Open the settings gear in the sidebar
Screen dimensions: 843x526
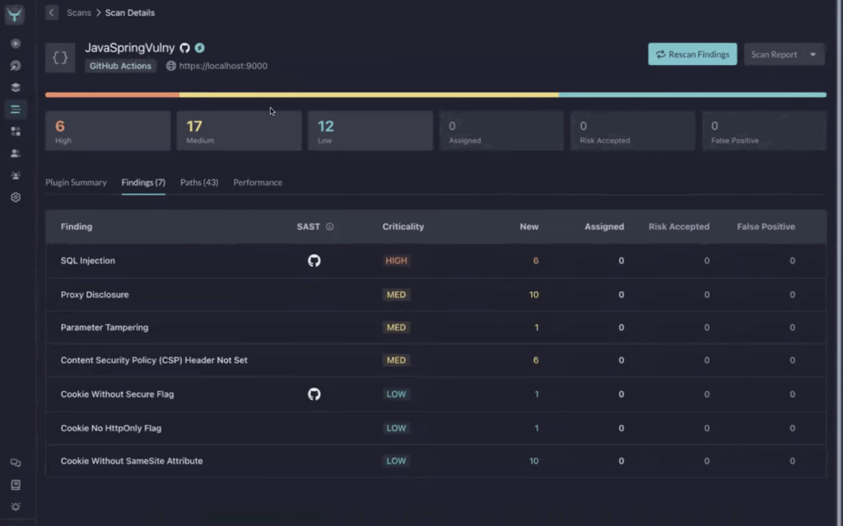click(x=15, y=198)
